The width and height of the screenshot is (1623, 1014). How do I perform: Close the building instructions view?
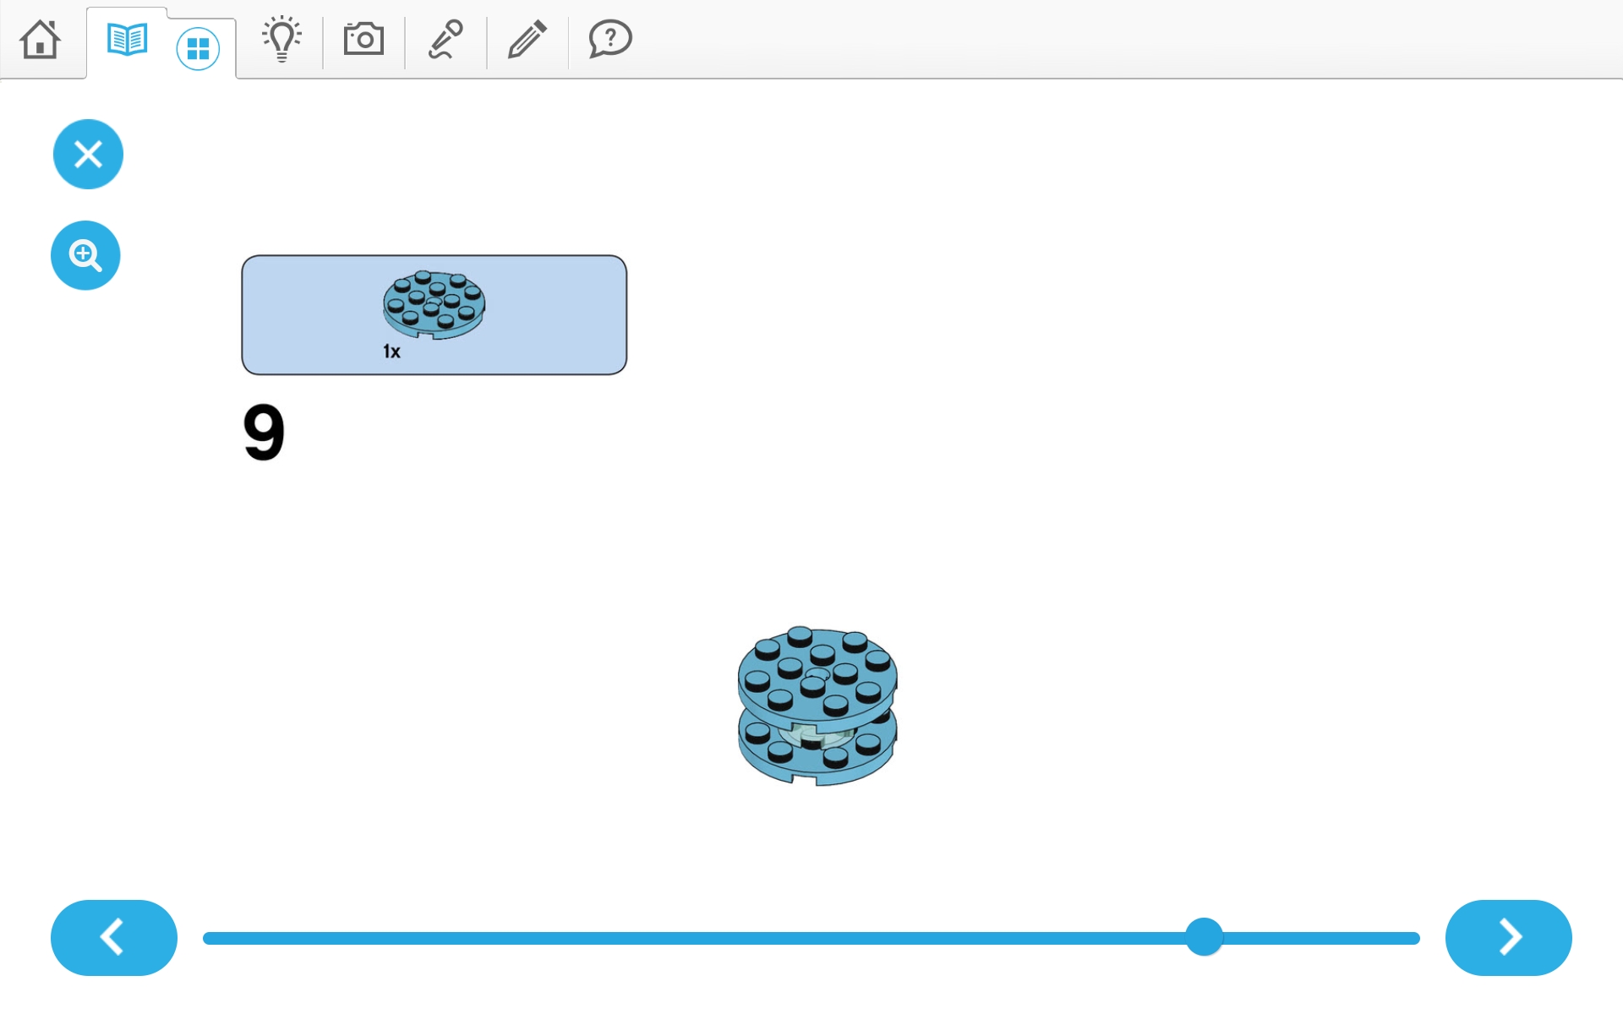(88, 154)
